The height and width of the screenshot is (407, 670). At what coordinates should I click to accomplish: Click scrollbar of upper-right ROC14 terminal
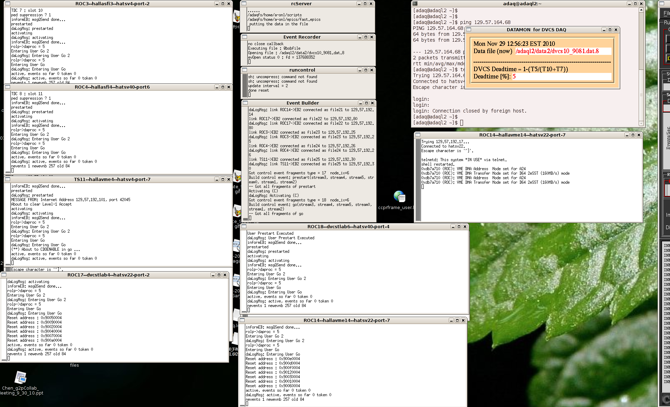[x=418, y=180]
